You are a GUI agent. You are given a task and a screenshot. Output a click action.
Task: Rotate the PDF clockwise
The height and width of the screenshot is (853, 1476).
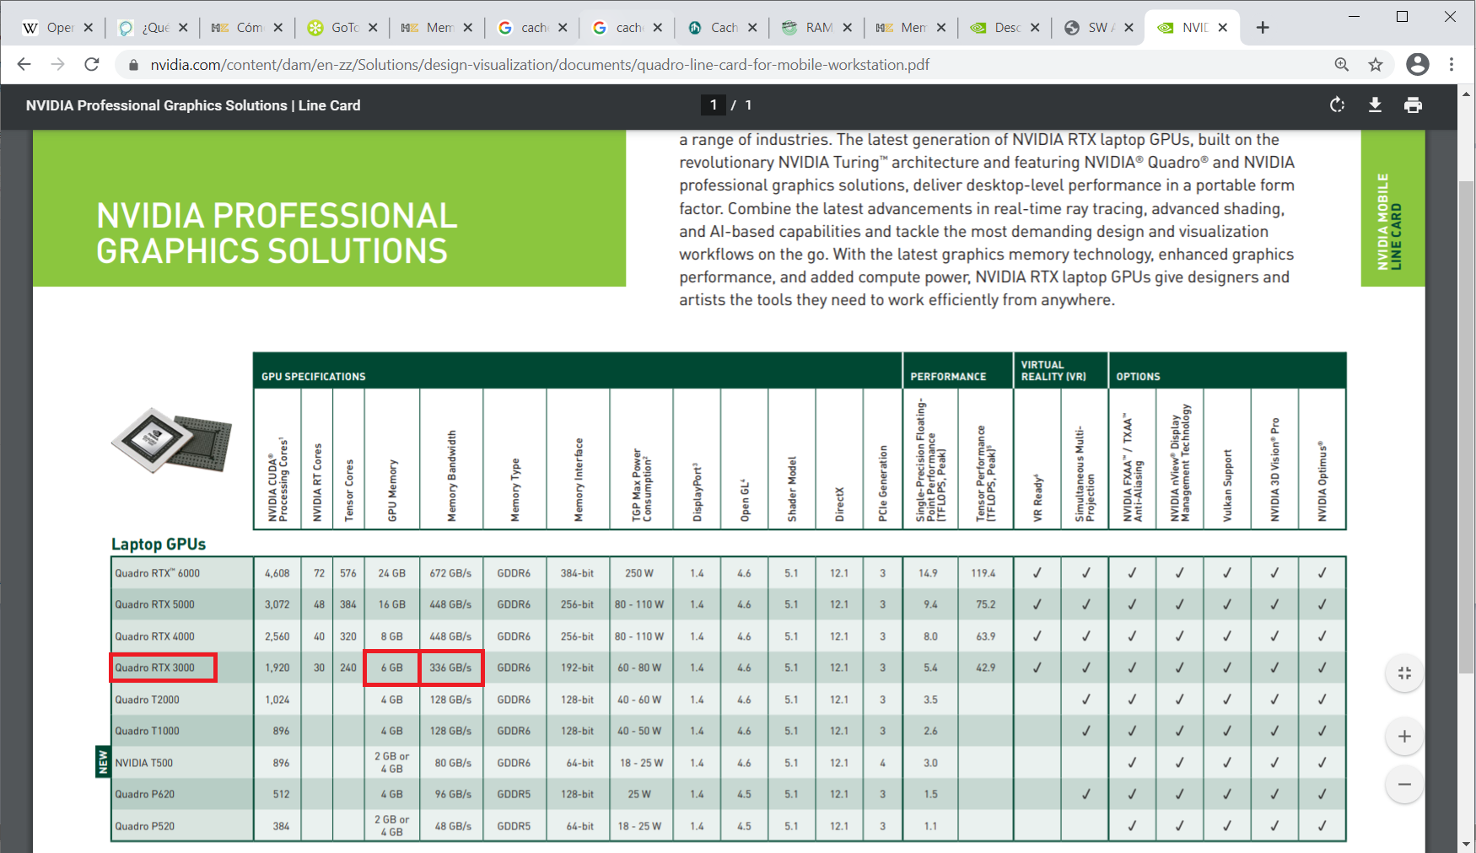1337,105
